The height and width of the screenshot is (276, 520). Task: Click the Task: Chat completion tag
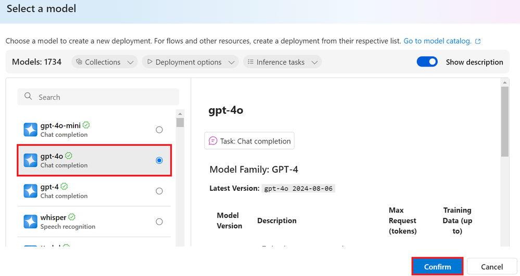coord(249,141)
